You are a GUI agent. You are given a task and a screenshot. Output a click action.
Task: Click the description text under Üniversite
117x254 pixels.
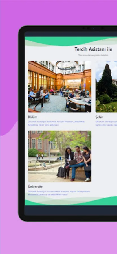59,193
